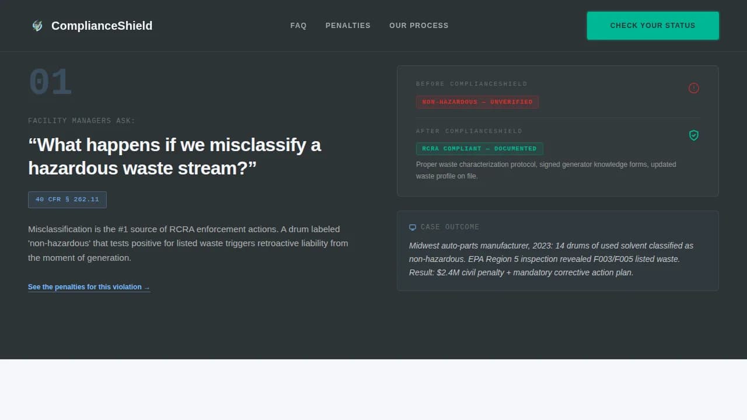Click the 'Facility Managers Ask:' label
Viewport: 747px width, 420px height.
(82, 121)
